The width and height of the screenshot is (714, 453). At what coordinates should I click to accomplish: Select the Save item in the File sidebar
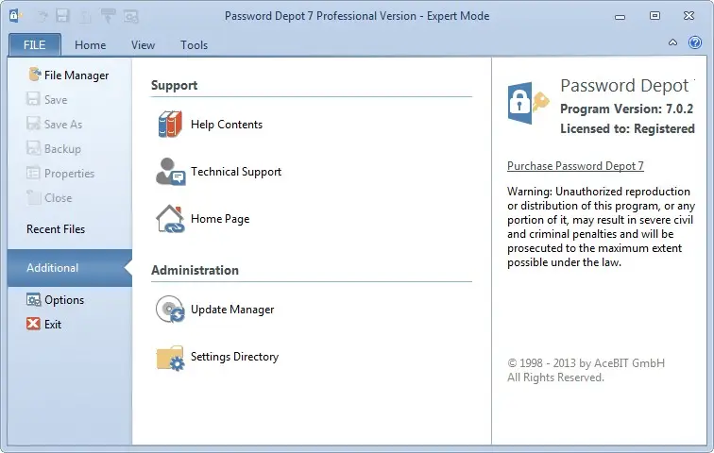(47, 100)
